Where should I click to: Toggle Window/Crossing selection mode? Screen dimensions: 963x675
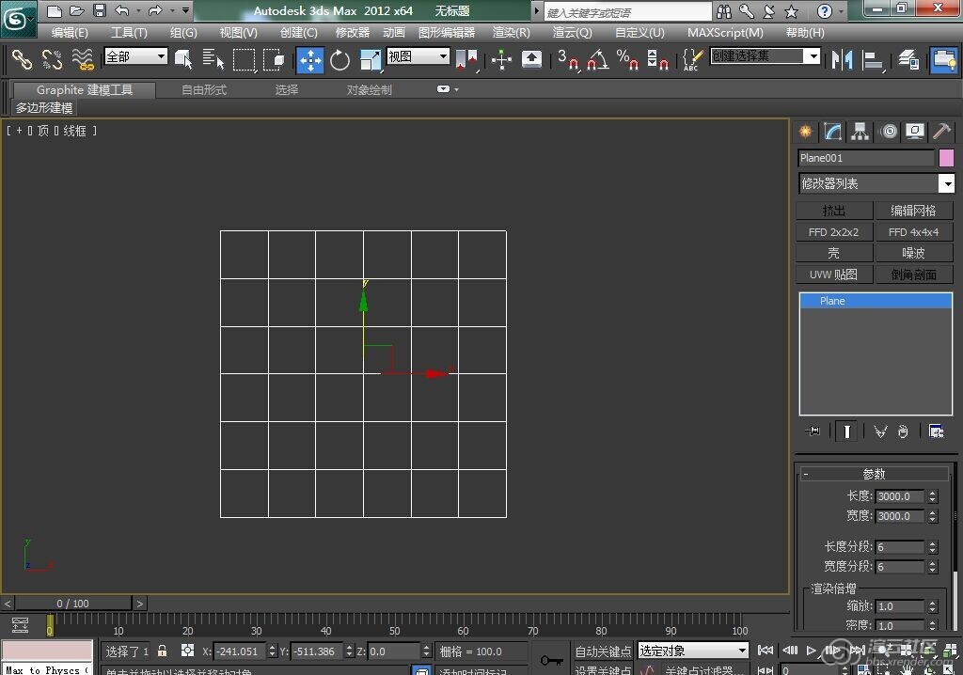274,59
